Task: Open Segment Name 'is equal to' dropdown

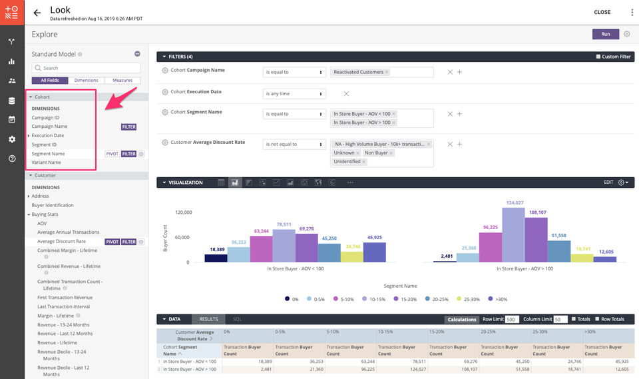Action: pos(294,114)
